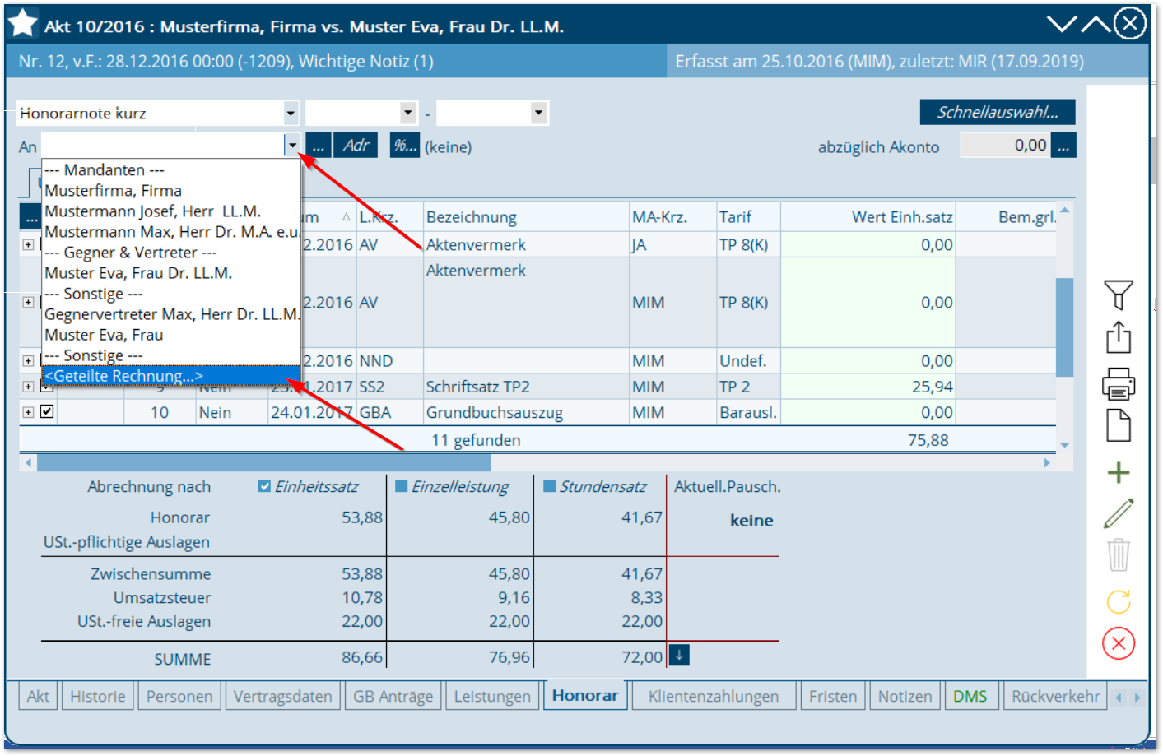Image resolution: width=1163 pixels, height=756 pixels.
Task: Click the horizontal table scrollbar thumb
Action: tap(263, 462)
